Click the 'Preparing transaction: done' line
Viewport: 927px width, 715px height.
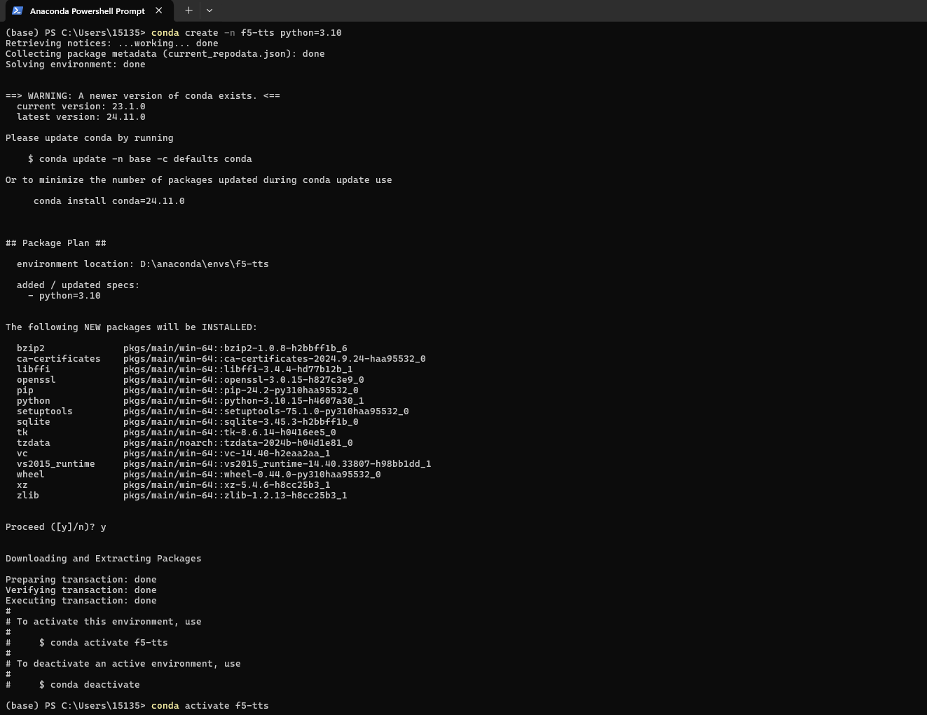tap(81, 580)
